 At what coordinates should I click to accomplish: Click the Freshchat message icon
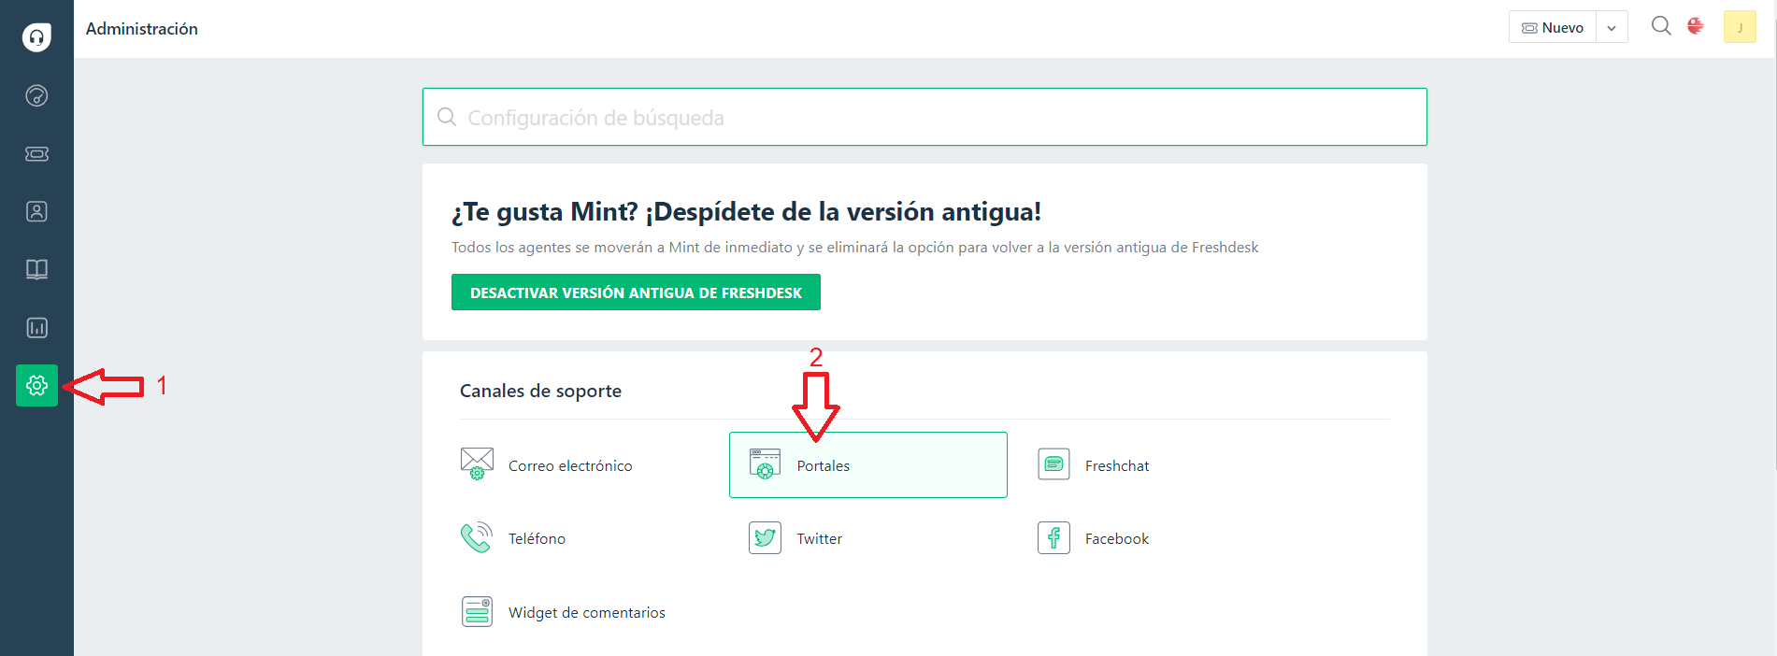(1053, 463)
